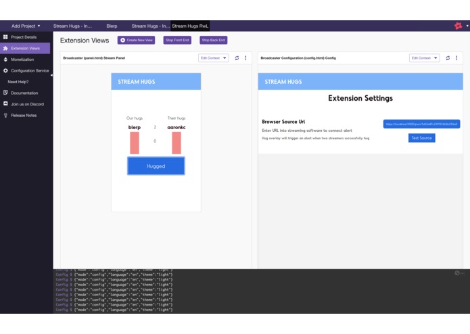Click the Broadcaster (panel.html) Stream Panel title
470x334 pixels.
pyautogui.click(x=94, y=58)
